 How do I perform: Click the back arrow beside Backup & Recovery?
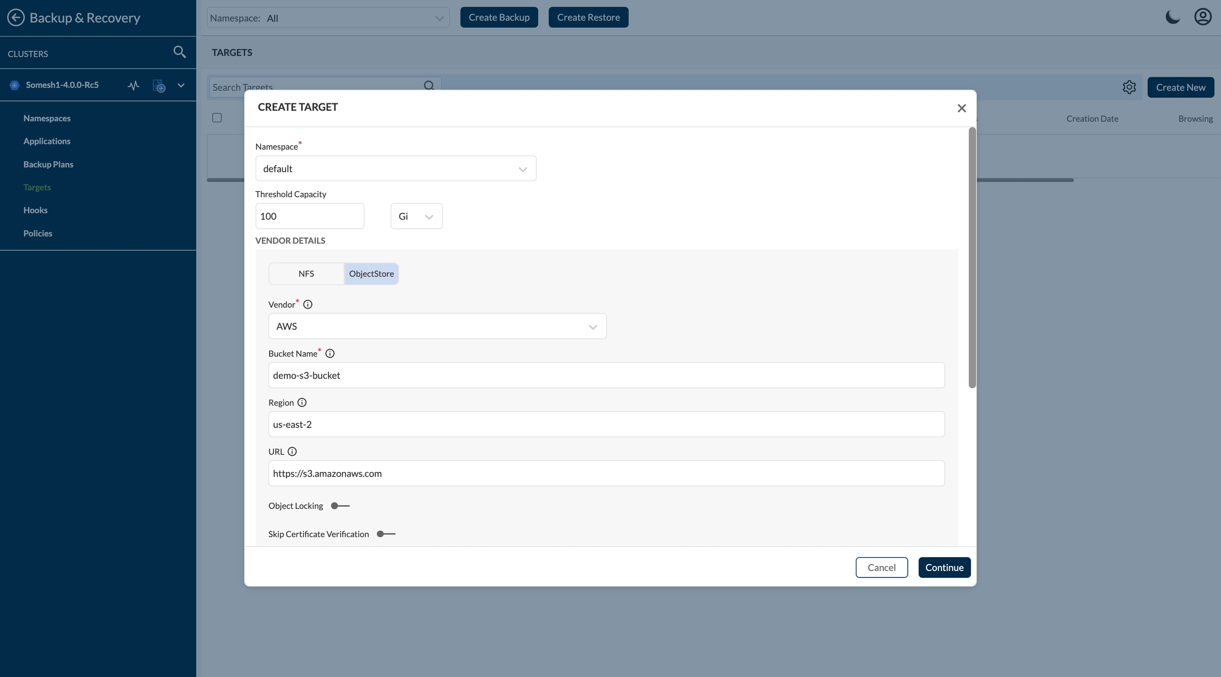click(x=16, y=17)
